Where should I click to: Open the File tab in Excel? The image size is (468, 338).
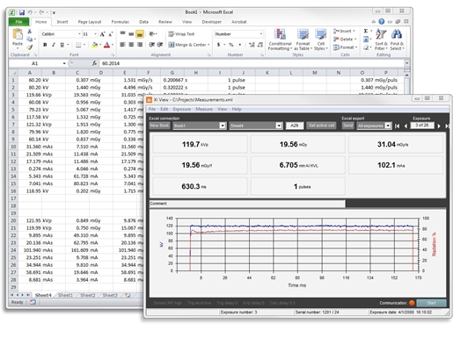click(18, 22)
